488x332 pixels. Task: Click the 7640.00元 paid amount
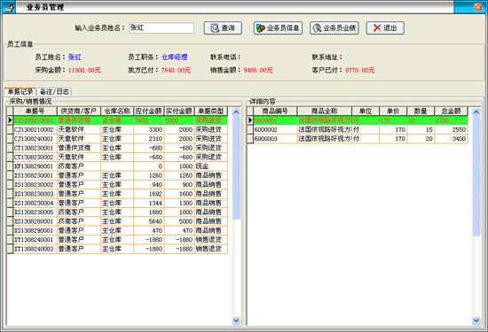176,70
